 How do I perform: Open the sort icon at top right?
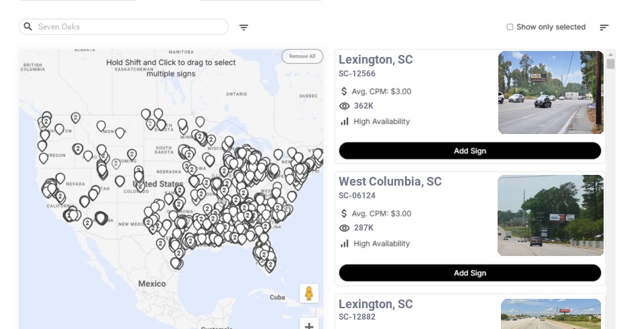(604, 27)
